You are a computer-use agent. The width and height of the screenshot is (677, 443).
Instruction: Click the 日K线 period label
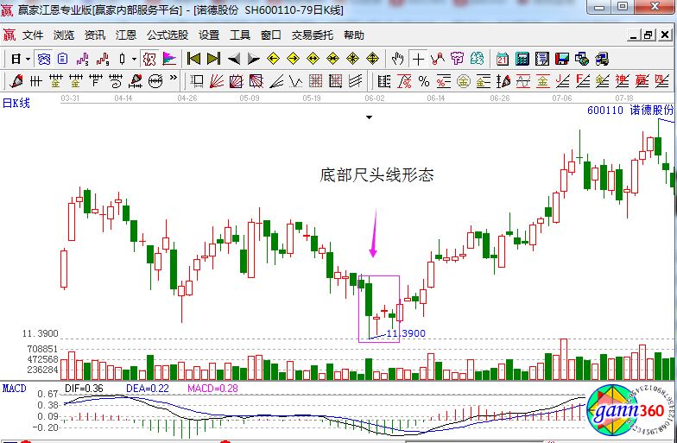pos(16,103)
